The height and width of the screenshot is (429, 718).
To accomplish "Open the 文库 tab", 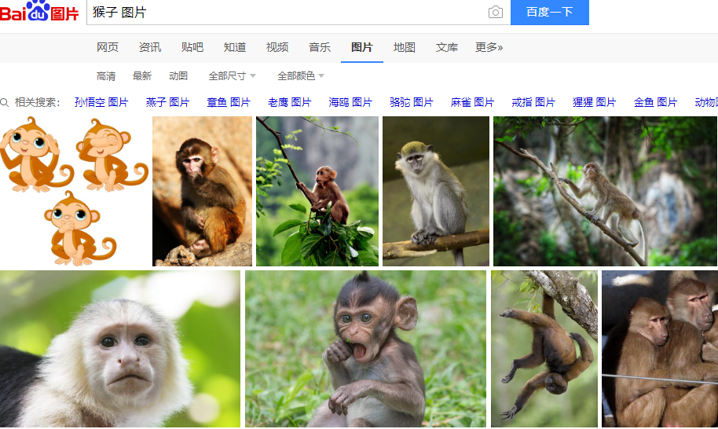I will 447,47.
